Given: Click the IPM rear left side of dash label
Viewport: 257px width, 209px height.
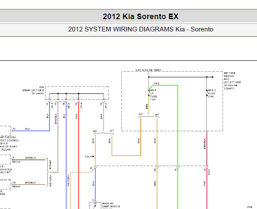Looking at the screenshot, I should click(33, 90).
